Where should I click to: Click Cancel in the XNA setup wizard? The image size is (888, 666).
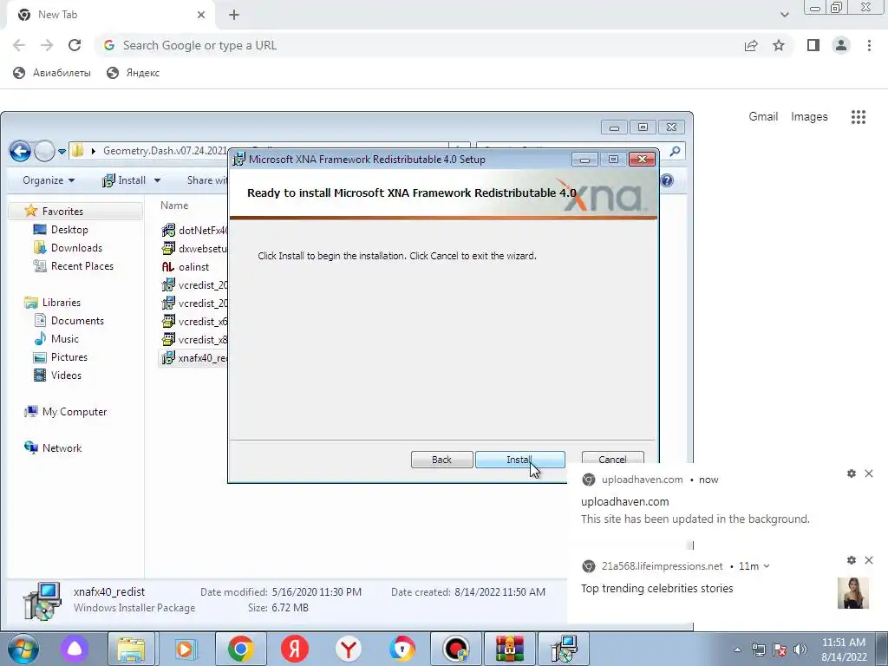[x=612, y=459]
